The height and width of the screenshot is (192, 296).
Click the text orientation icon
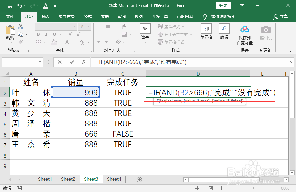point(118,42)
